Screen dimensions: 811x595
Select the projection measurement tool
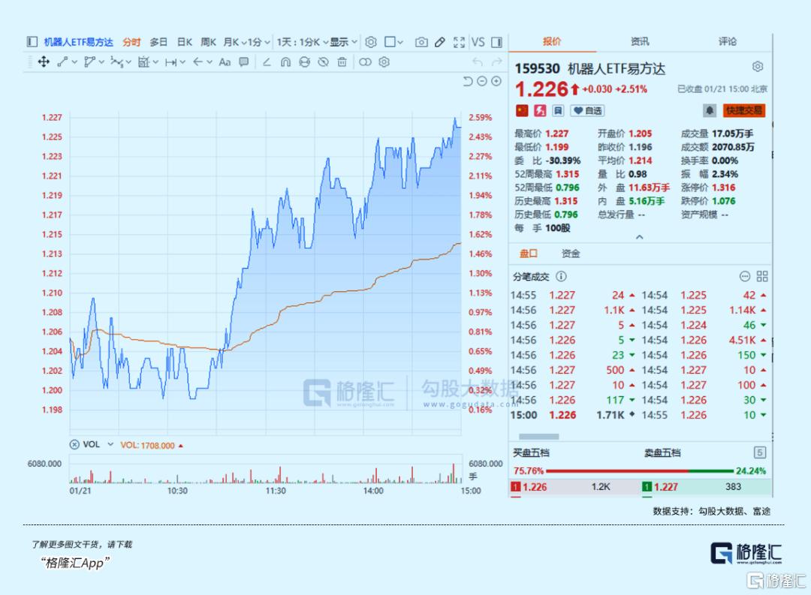click(x=143, y=62)
